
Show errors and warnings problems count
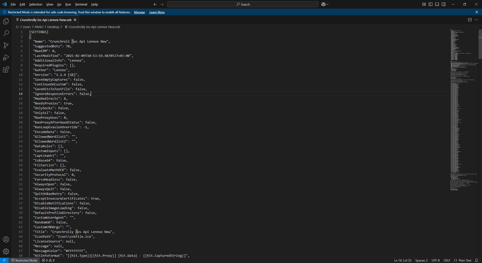click(x=48, y=260)
